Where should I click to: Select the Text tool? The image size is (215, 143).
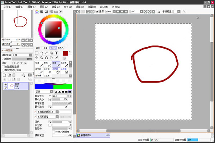pyautogui.click(x=56, y=53)
